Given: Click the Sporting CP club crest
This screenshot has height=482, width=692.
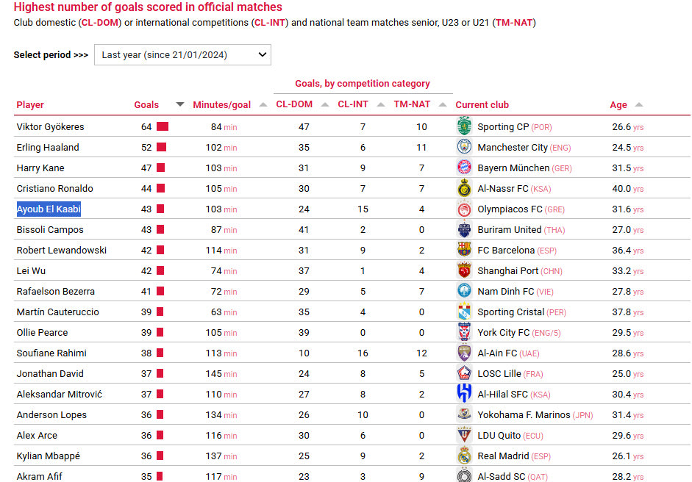Looking at the screenshot, I should pyautogui.click(x=464, y=126).
